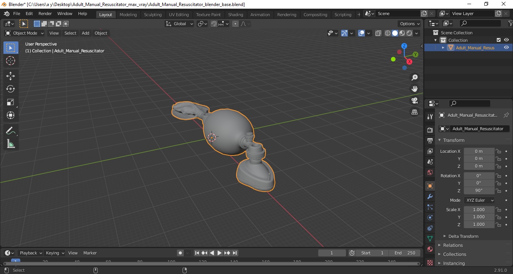Switch to the Modeling workspace tab
513x274 pixels.
tap(128, 15)
